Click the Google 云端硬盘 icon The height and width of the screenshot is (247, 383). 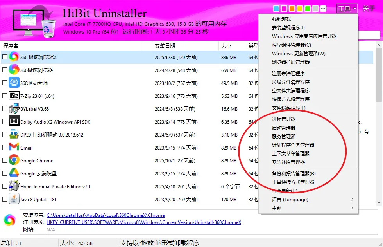point(14,173)
